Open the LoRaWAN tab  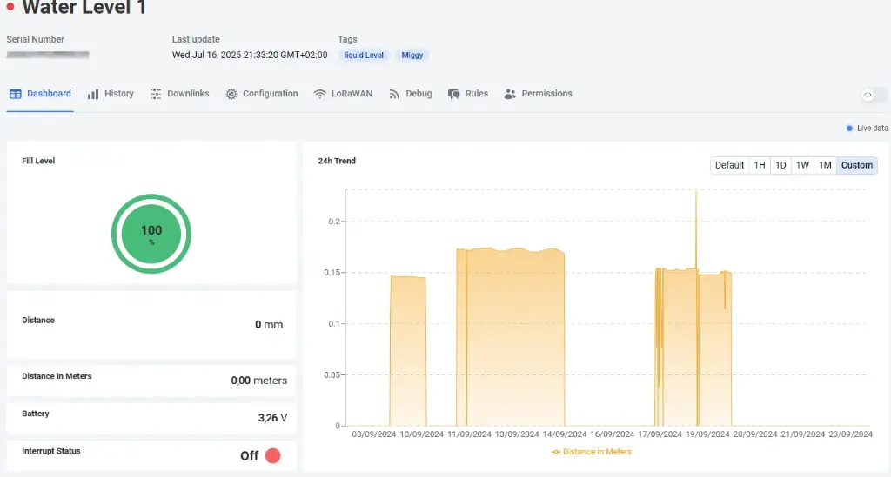(343, 94)
